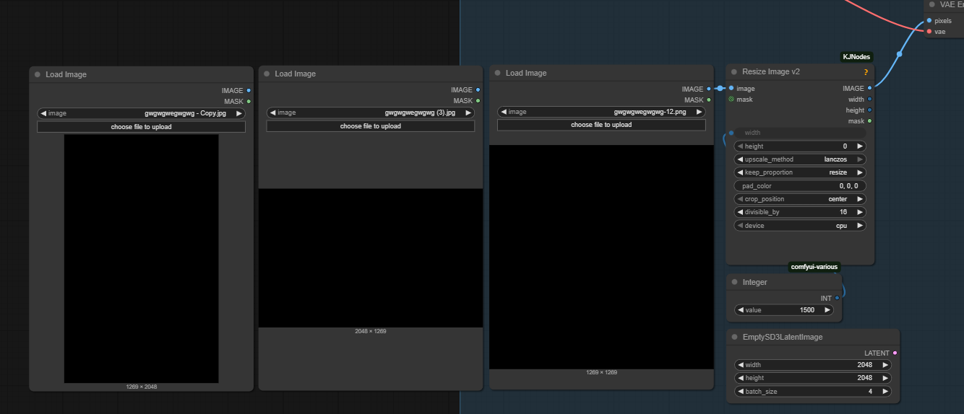
Task: Click the width output port on Resize Image v2
Action: (x=869, y=99)
